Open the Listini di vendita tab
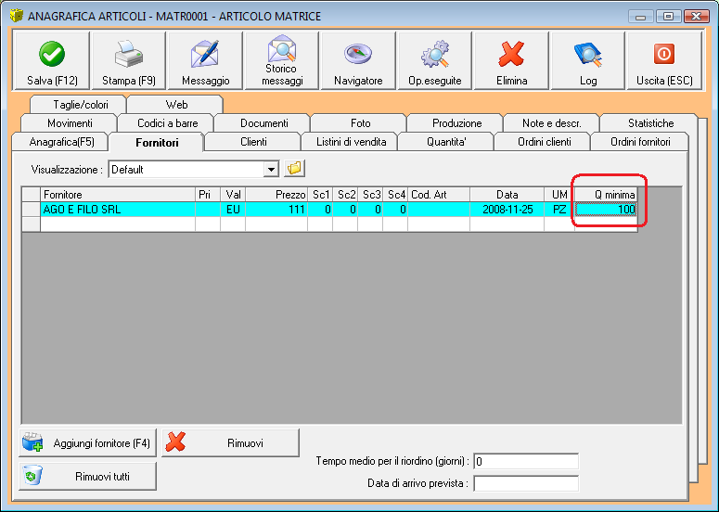Image resolution: width=719 pixels, height=512 pixels. [352, 142]
